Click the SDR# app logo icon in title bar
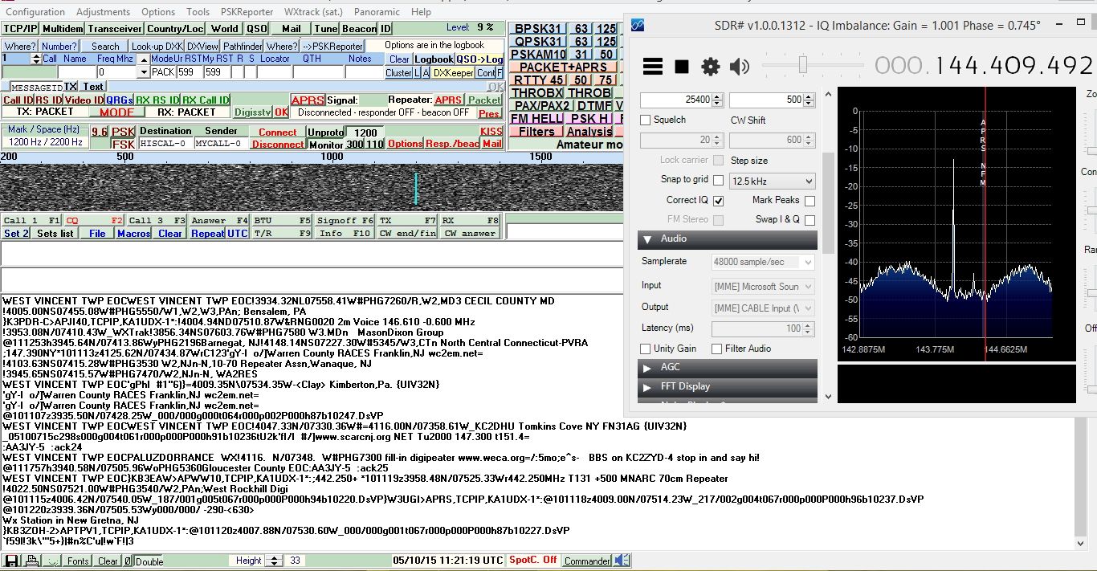 638,26
